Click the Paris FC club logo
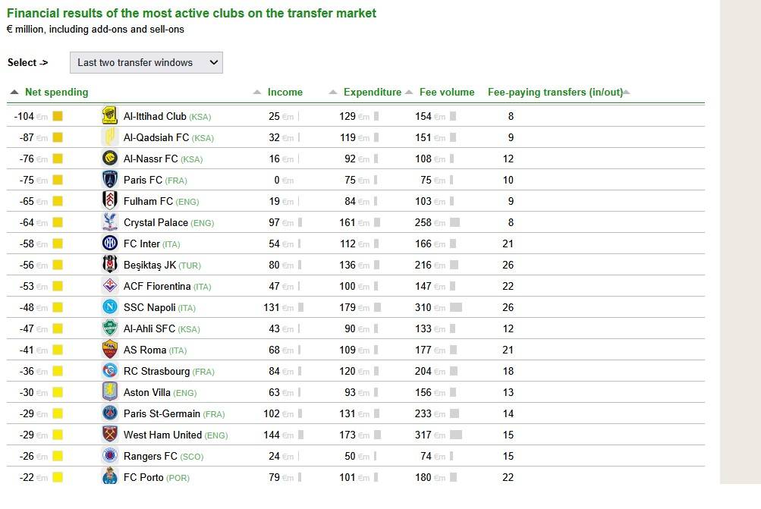 click(x=110, y=180)
